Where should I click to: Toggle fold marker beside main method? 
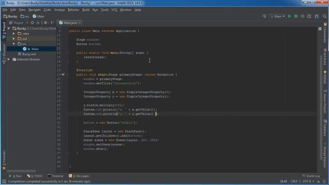[68, 52]
